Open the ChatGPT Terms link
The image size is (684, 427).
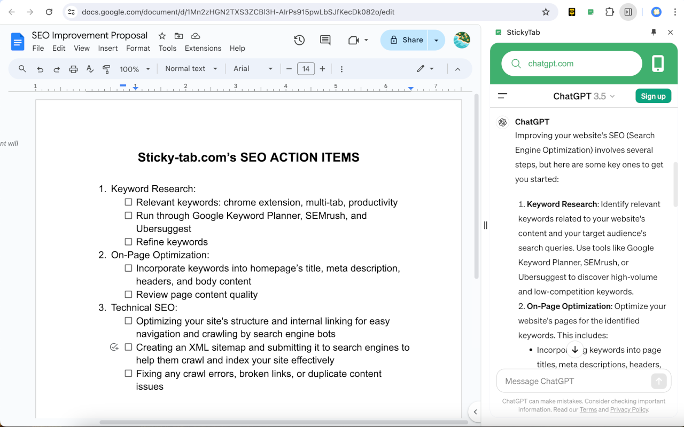point(588,409)
